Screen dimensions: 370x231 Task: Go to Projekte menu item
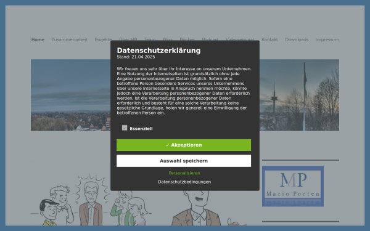pyautogui.click(x=103, y=39)
